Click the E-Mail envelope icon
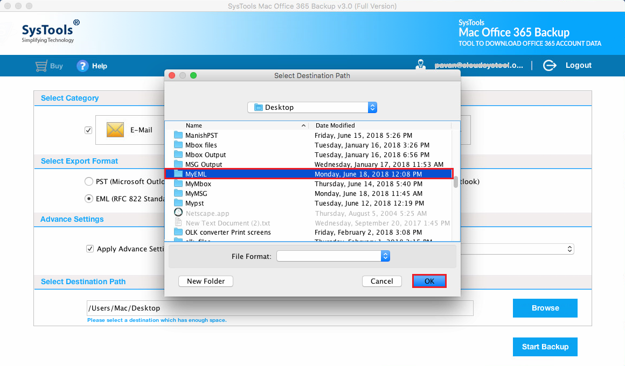Viewport: 625px width, 366px height. [115, 130]
